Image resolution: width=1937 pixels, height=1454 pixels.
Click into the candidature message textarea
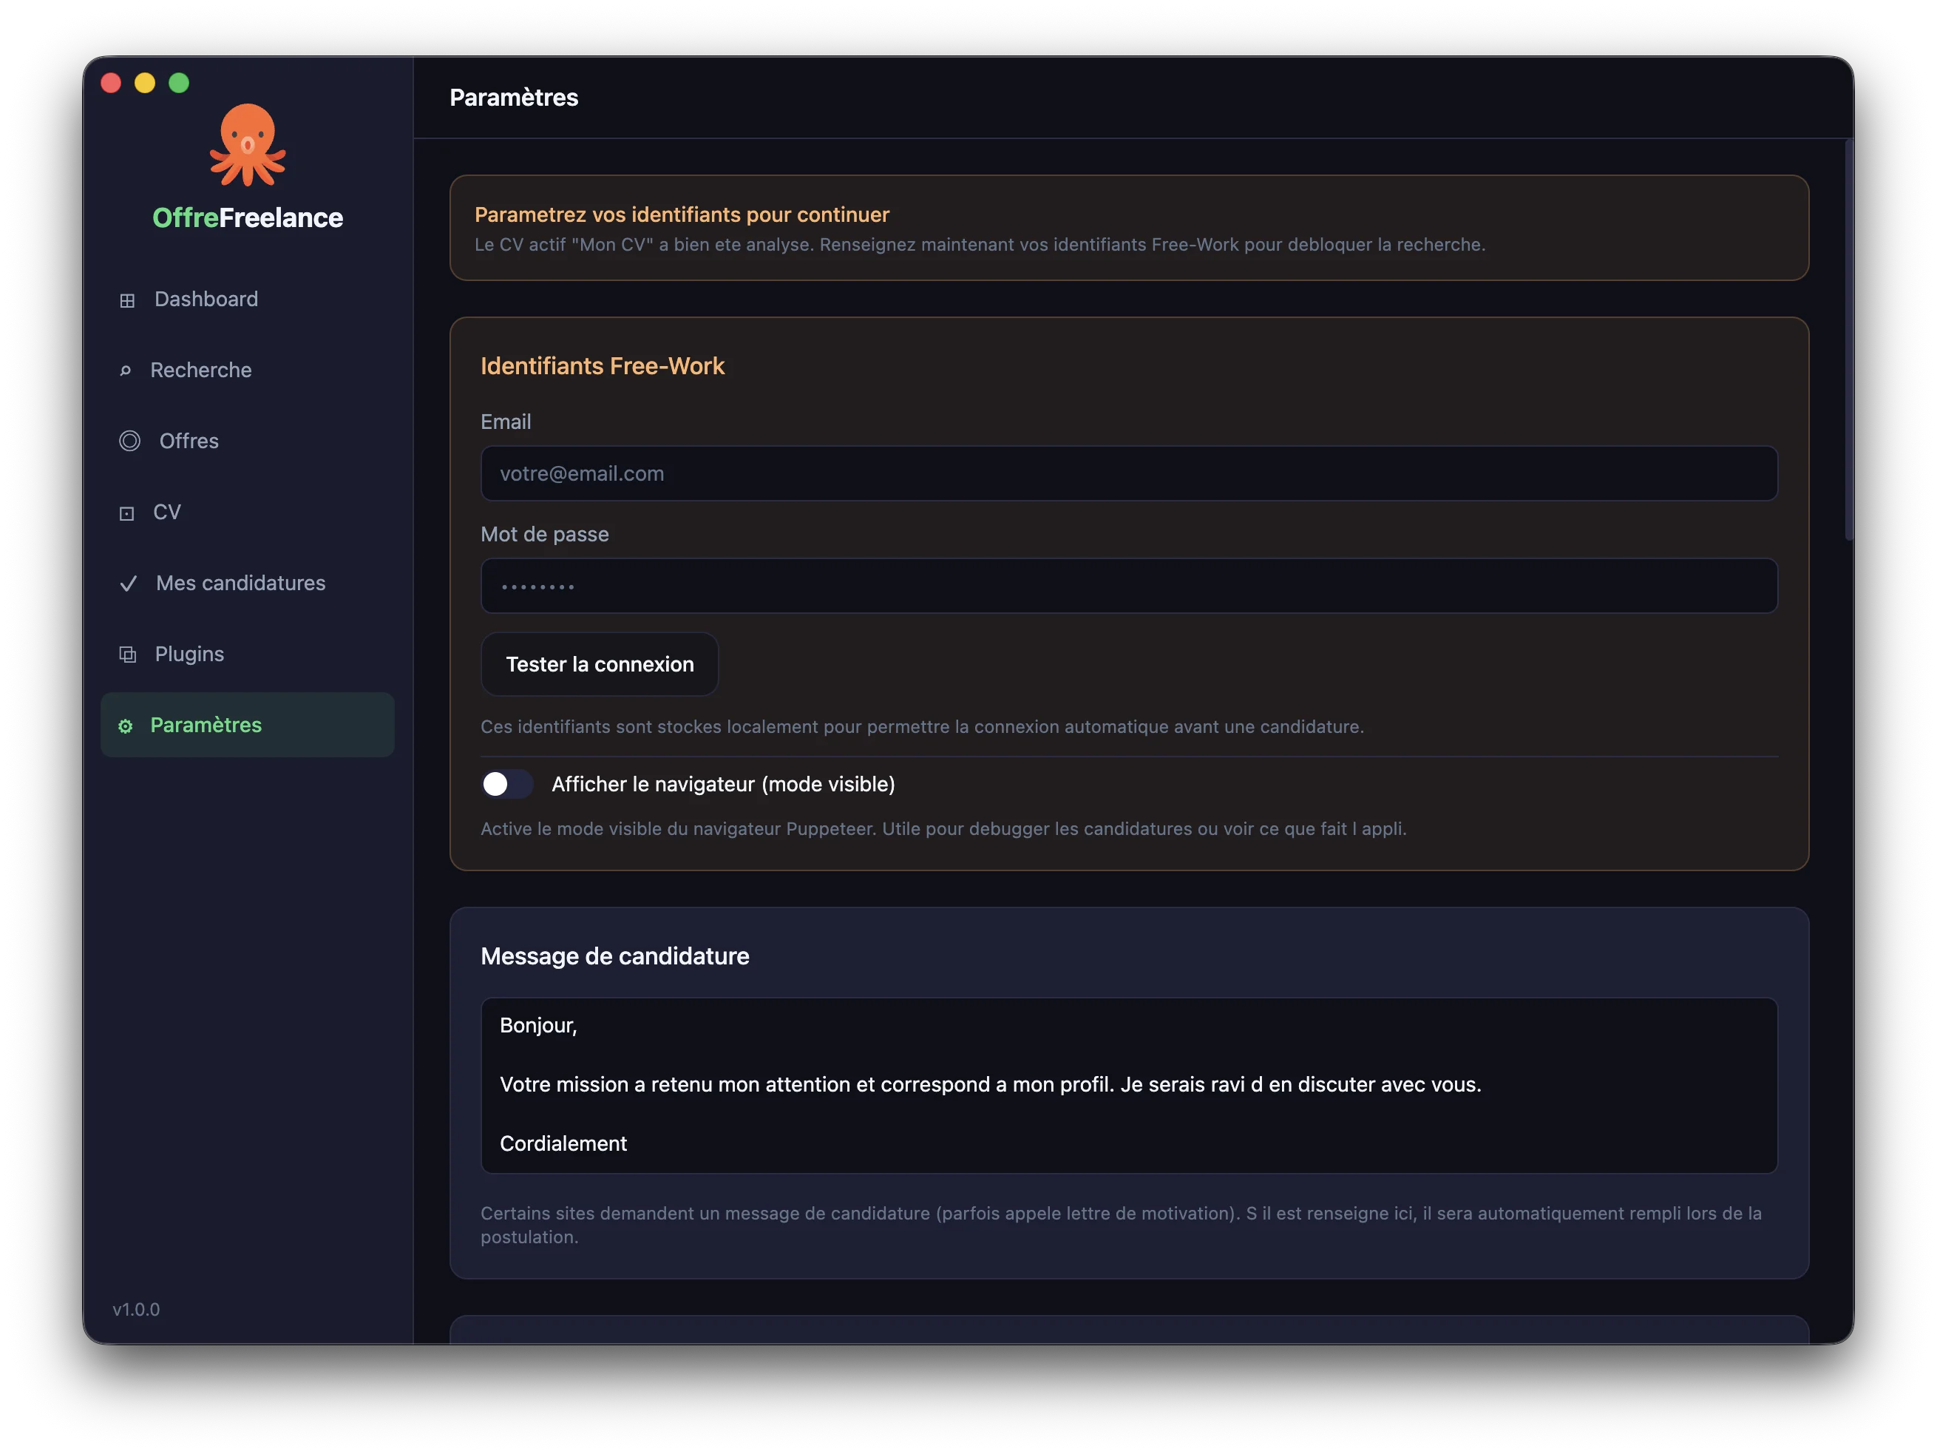coord(1128,1085)
